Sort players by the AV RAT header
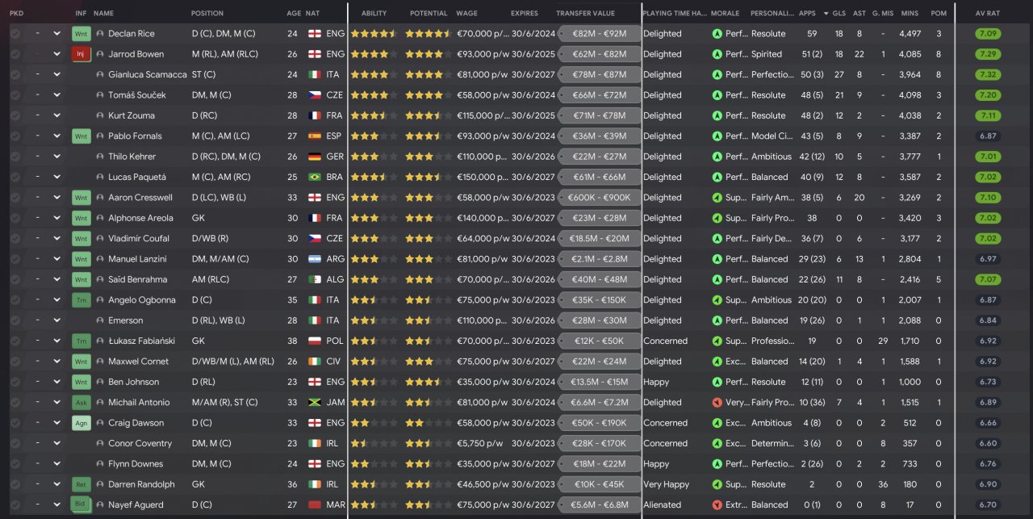This screenshot has width=1033, height=519. click(986, 14)
